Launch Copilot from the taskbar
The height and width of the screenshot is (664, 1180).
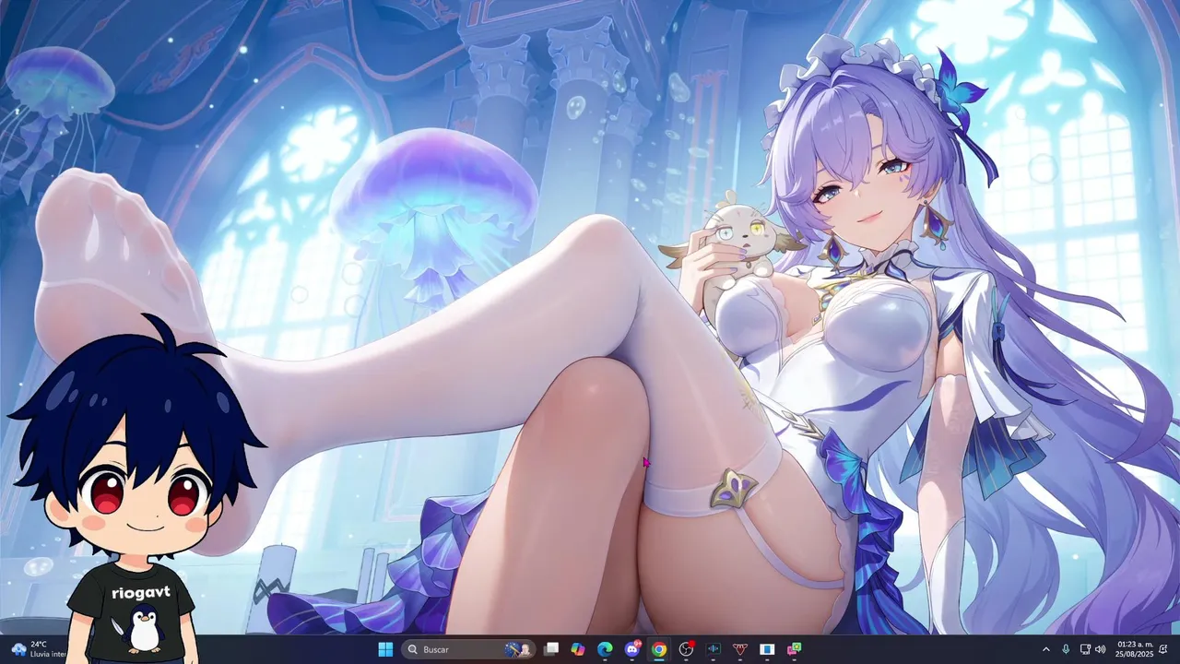point(577,649)
